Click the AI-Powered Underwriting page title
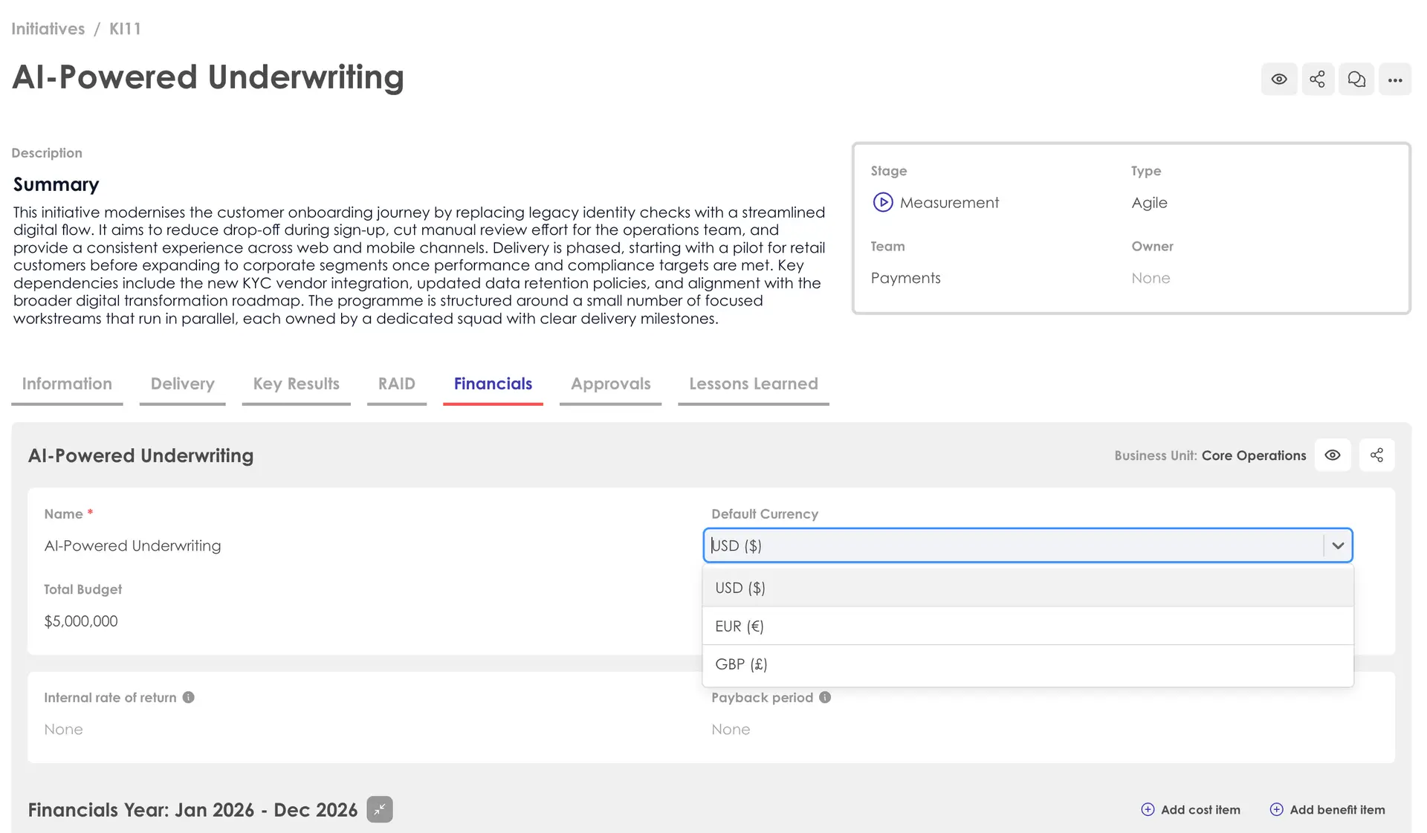The width and height of the screenshot is (1427, 833). (x=208, y=77)
